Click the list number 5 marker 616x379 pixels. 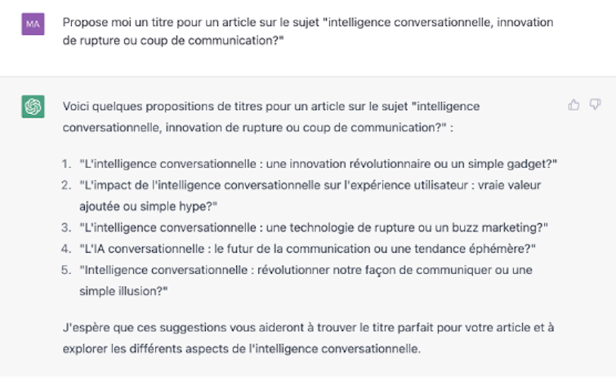67,270
